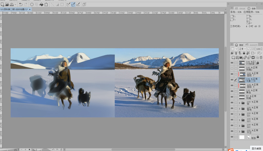Hide the 光影二分 layer
The image size is (263, 151).
click(x=232, y=80)
